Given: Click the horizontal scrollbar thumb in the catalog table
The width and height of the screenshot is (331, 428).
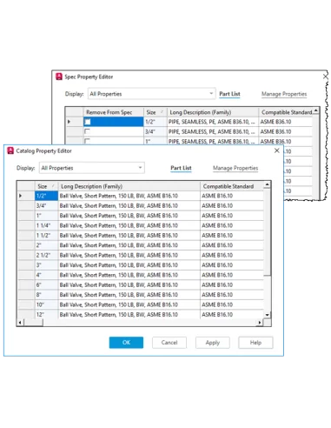Looking at the screenshot, I should point(33,322).
